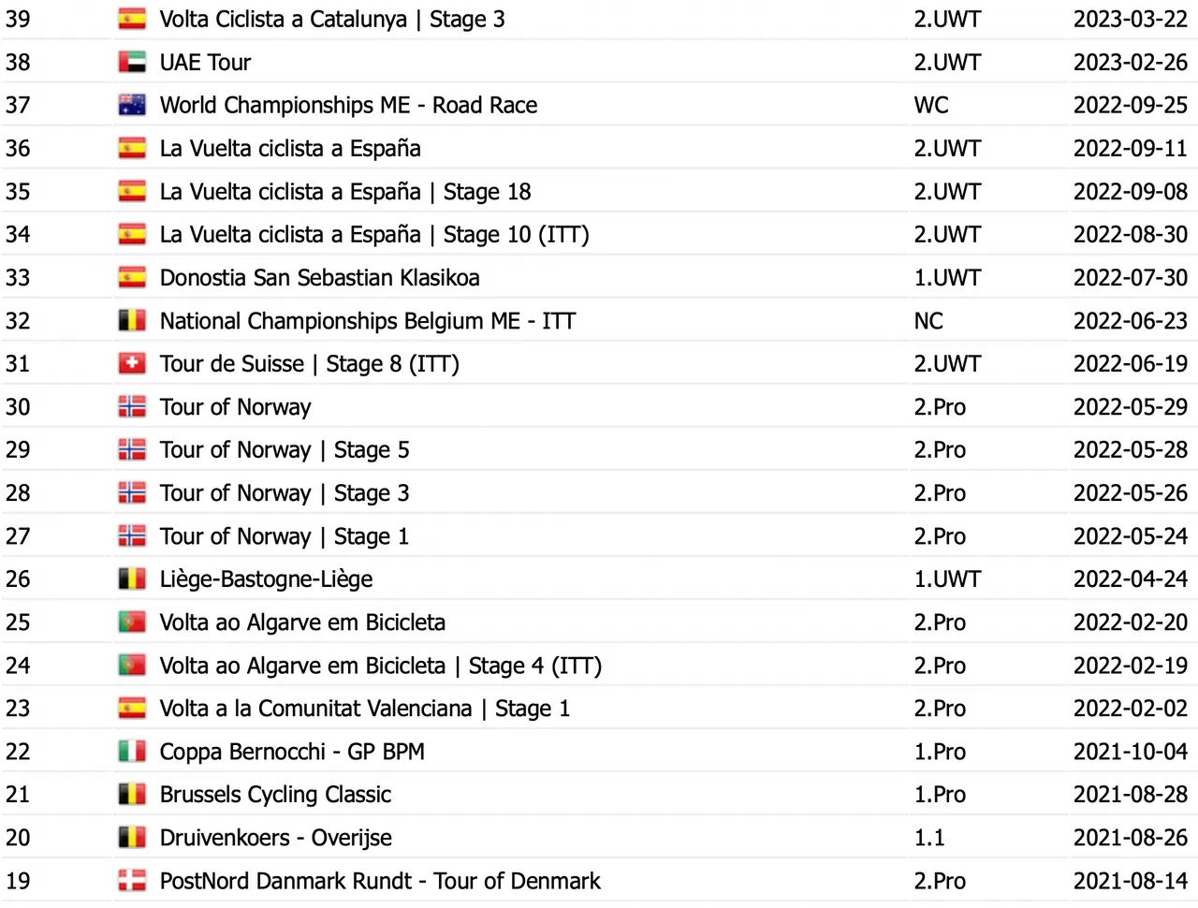Open National Championships Belgium ME - ITT

(x=368, y=321)
